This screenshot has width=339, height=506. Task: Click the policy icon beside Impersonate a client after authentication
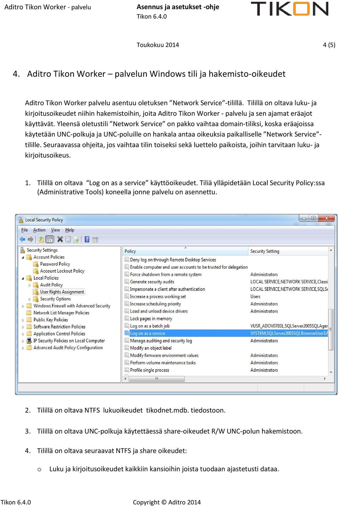[127, 289]
